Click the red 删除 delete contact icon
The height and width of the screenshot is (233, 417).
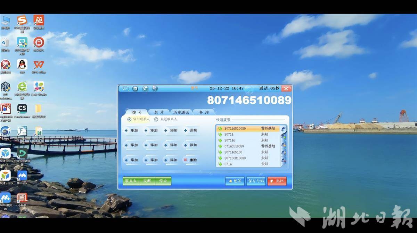(x=190, y=160)
